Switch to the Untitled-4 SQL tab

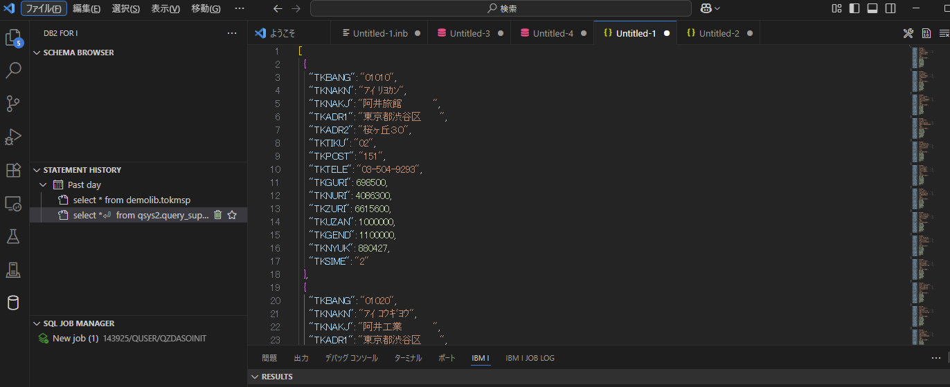pyautogui.click(x=553, y=33)
